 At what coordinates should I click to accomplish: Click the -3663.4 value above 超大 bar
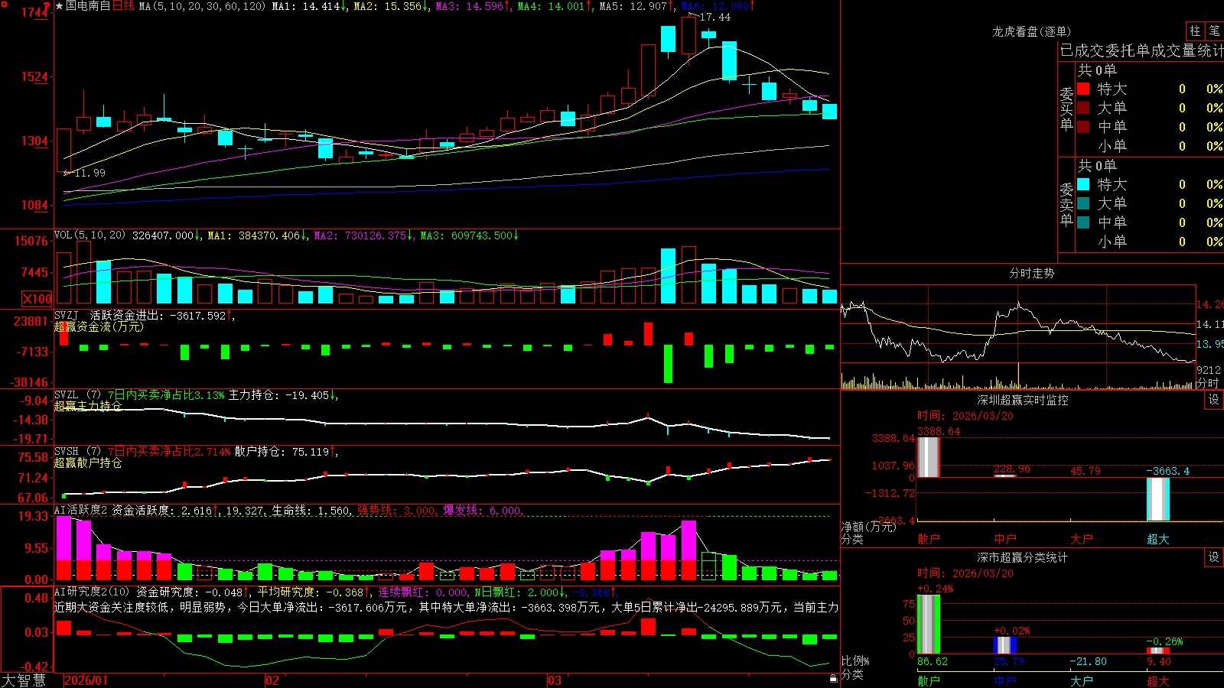coord(1167,471)
